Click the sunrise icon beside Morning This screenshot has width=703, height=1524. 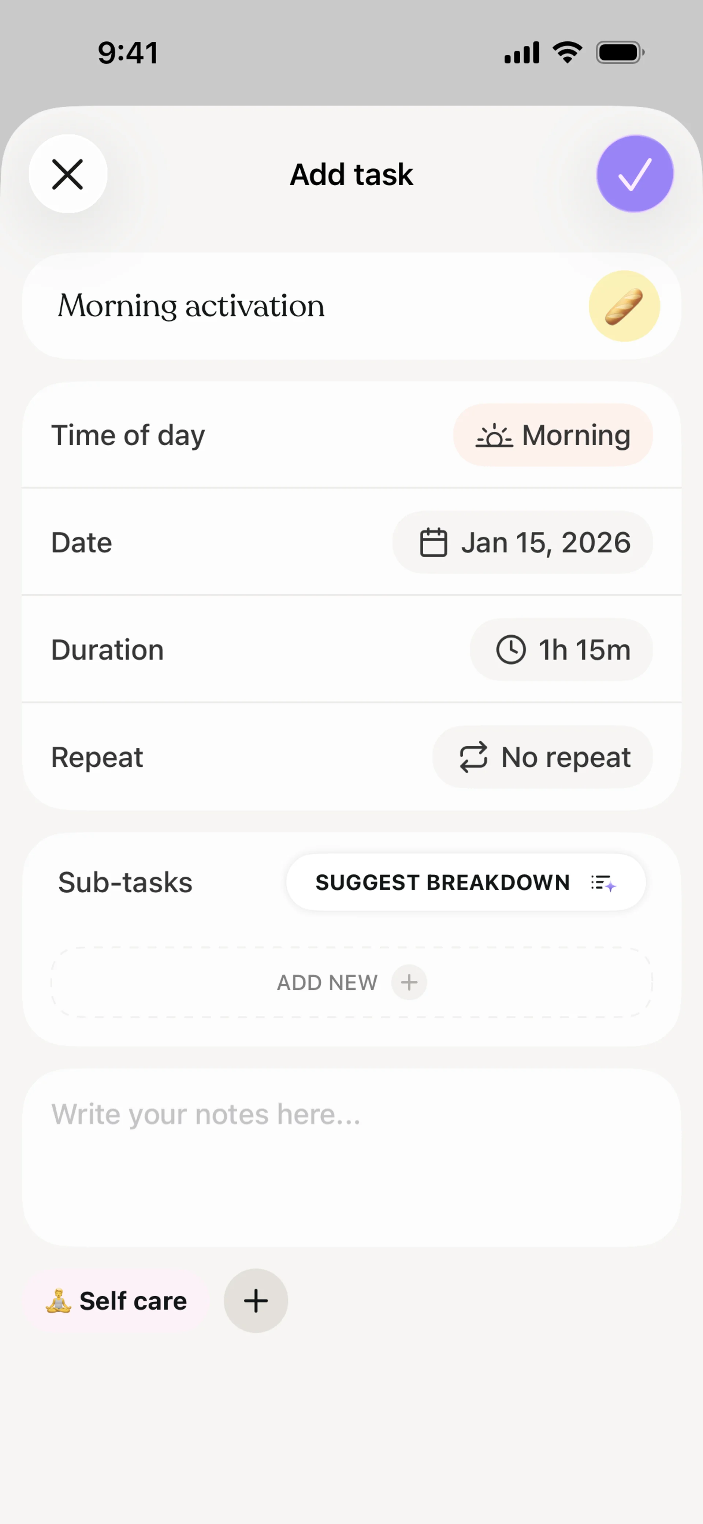click(x=494, y=436)
